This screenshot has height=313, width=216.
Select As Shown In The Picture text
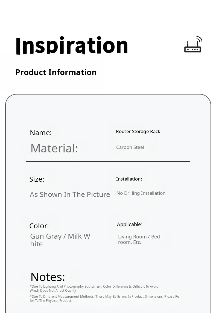70,194
